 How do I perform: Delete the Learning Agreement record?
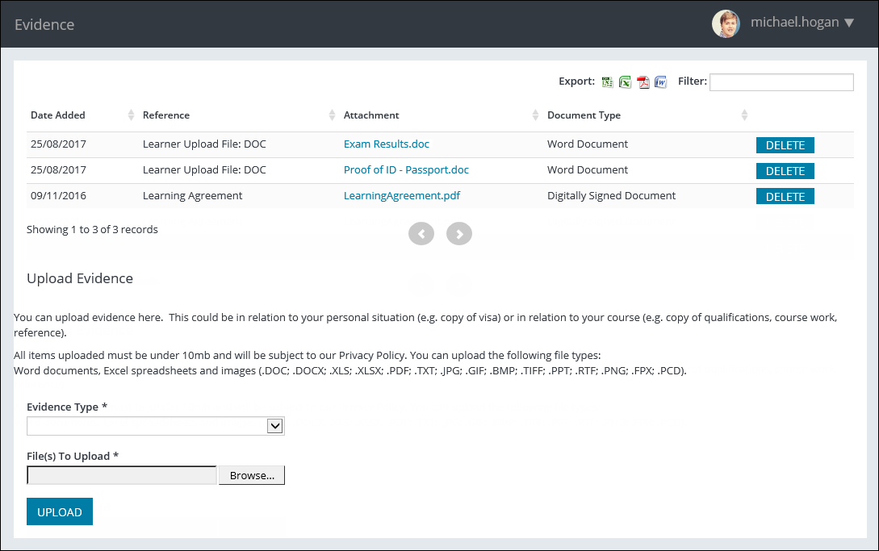point(785,197)
